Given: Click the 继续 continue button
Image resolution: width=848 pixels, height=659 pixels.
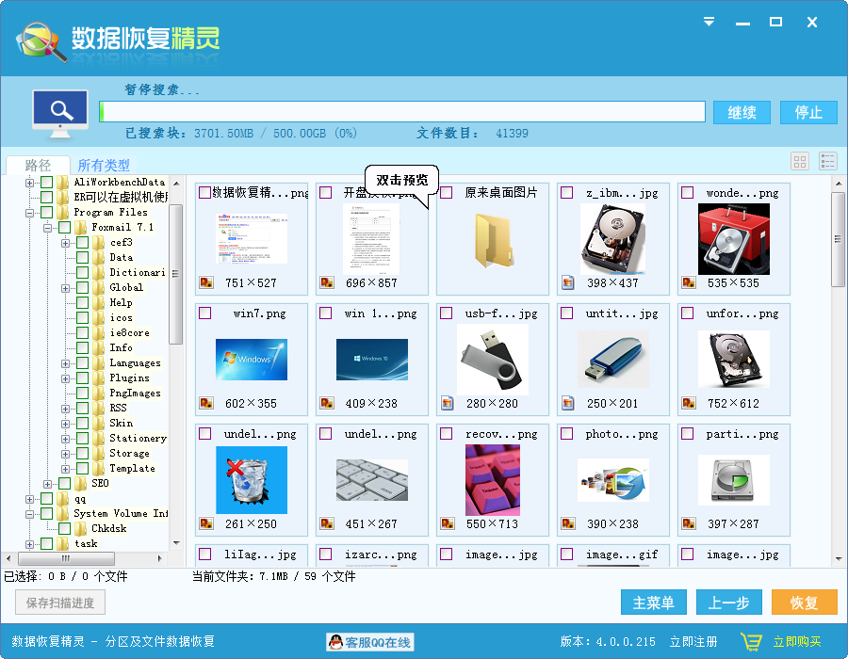Looking at the screenshot, I should click(x=742, y=112).
